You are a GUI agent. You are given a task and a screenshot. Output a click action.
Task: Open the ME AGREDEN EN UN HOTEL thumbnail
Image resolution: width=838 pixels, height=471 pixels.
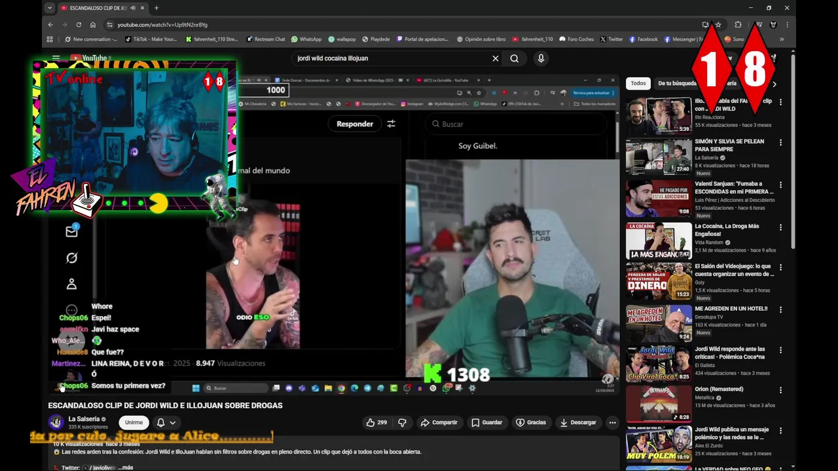point(659,323)
